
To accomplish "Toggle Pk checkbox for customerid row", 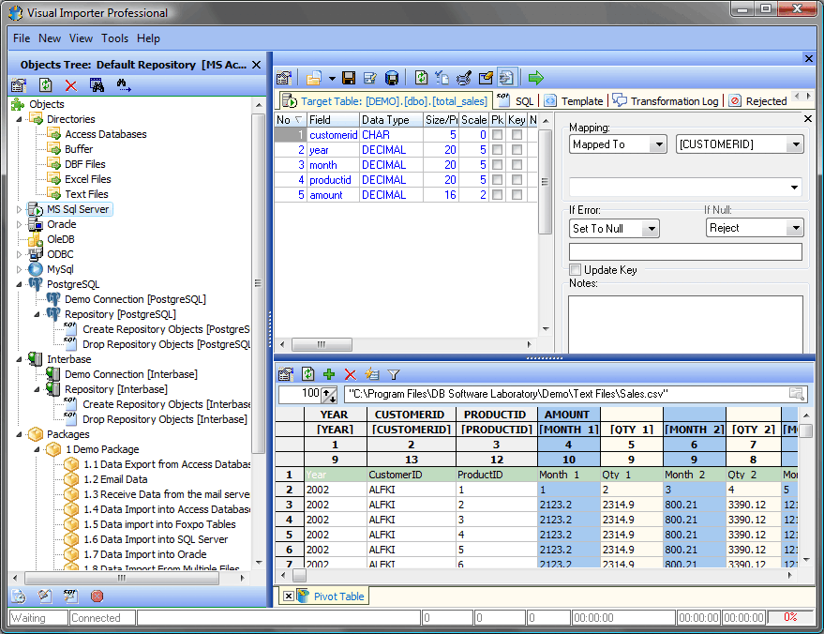I will [x=497, y=135].
